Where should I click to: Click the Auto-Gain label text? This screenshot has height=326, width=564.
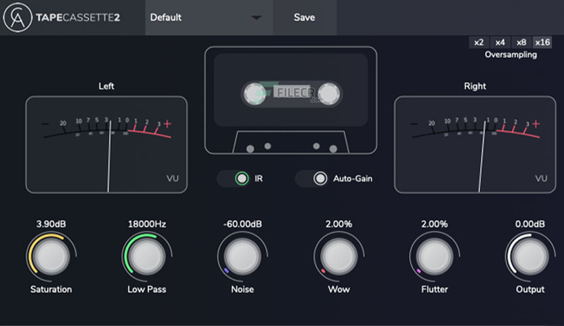click(353, 178)
